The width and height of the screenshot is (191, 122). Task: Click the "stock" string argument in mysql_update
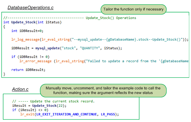(x=69, y=48)
